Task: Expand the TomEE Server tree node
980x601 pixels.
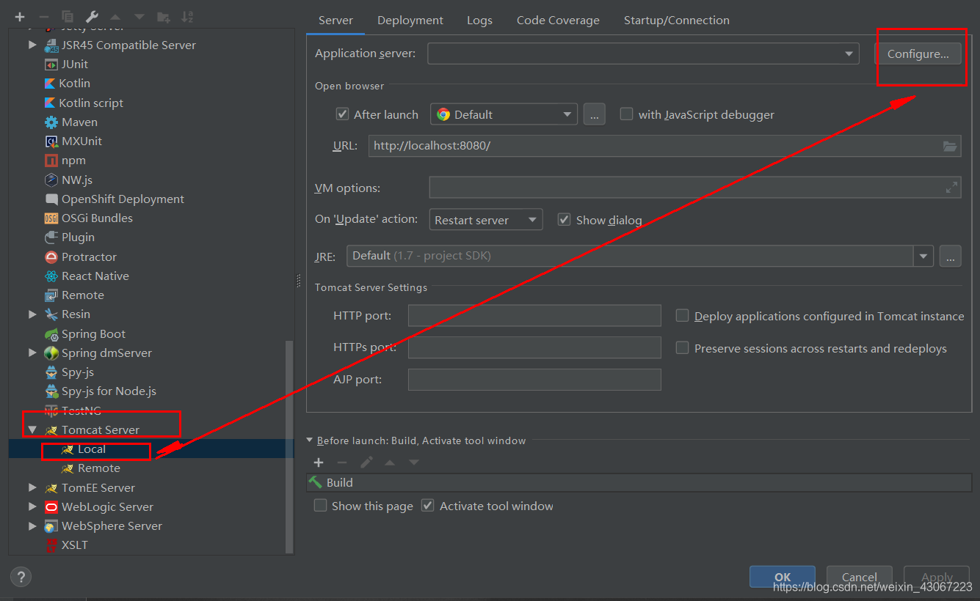Action: (32, 487)
